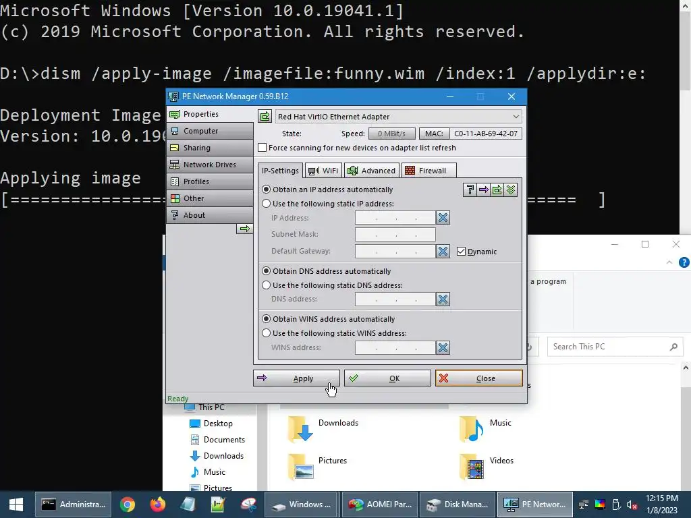Open the Network Drives section
Viewport: 691px width, 518px height.
point(210,165)
